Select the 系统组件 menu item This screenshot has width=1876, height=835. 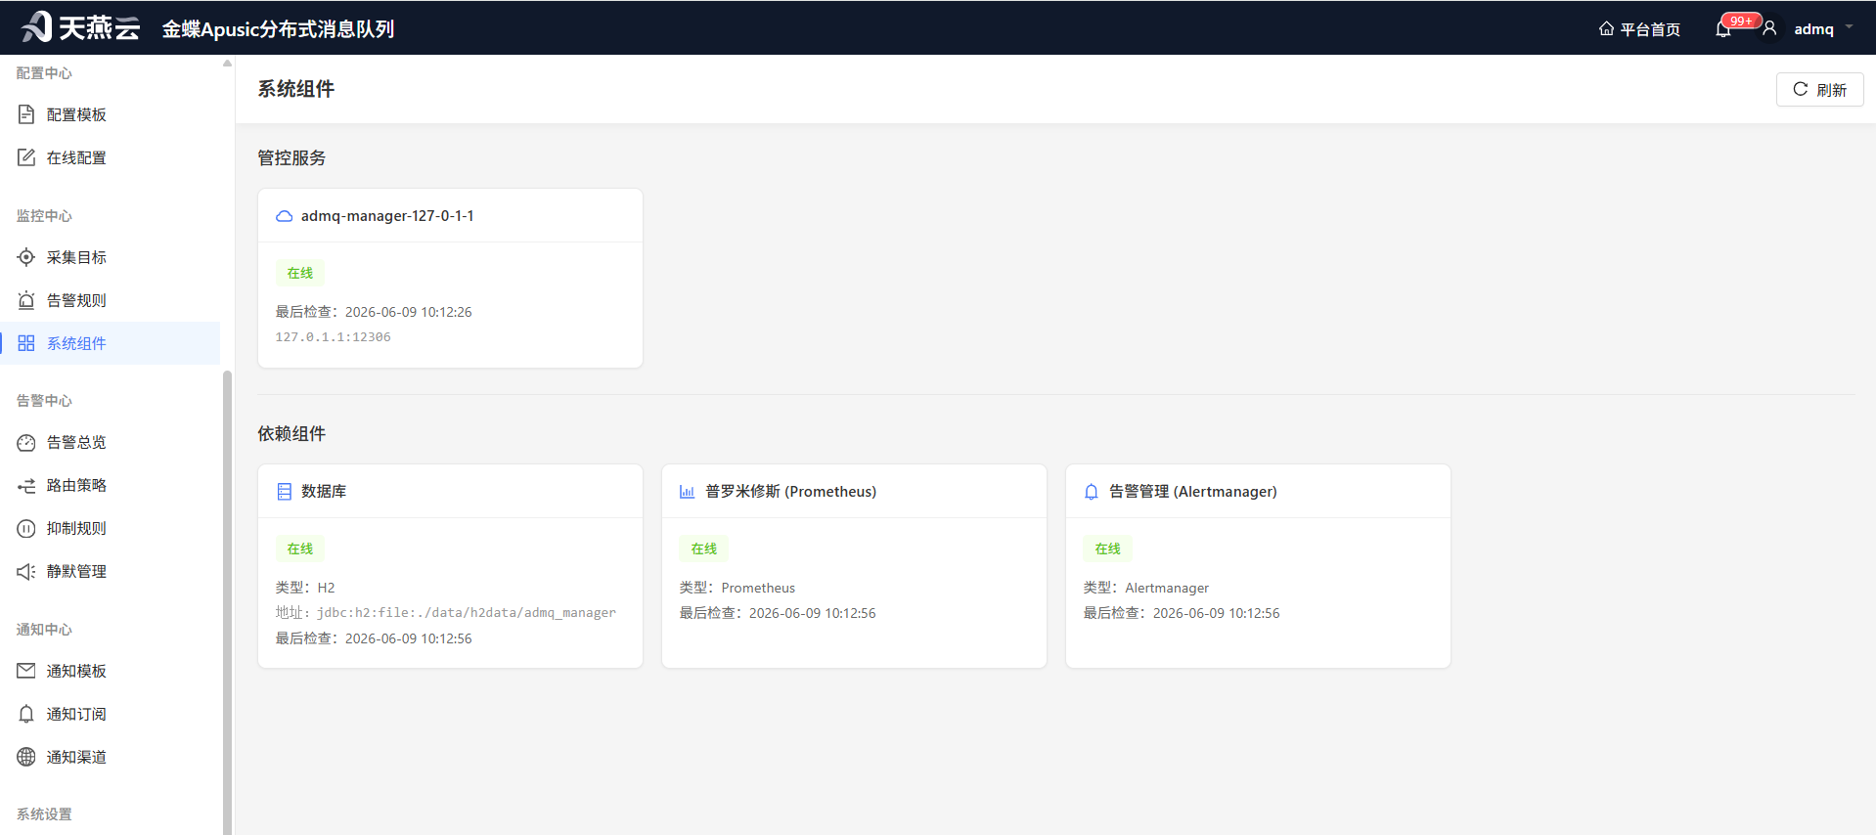pyautogui.click(x=110, y=343)
